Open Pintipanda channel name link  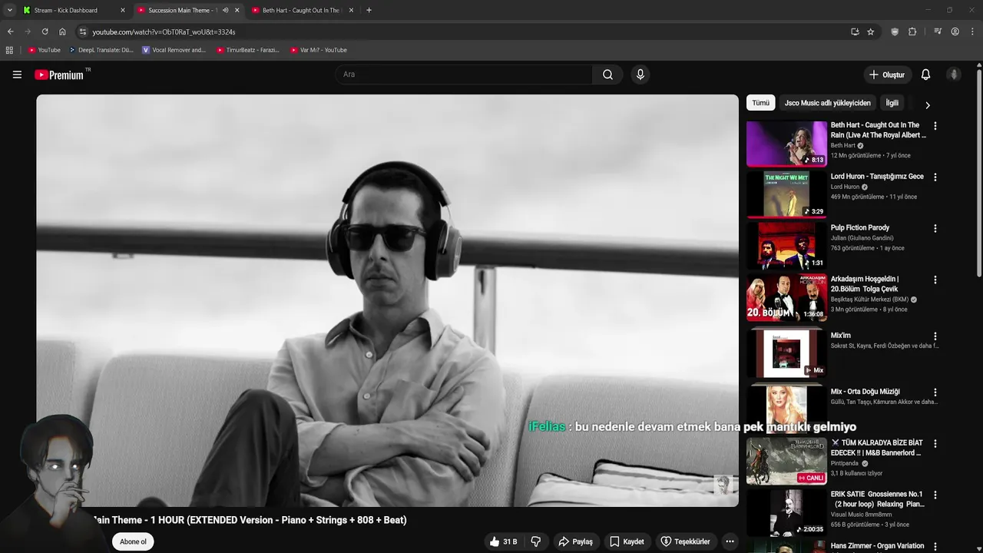coord(844,463)
